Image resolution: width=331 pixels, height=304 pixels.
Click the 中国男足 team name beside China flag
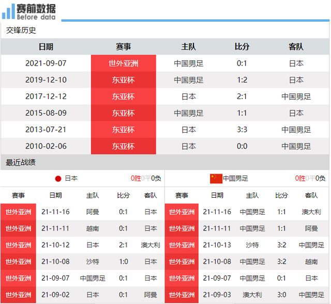(235, 179)
